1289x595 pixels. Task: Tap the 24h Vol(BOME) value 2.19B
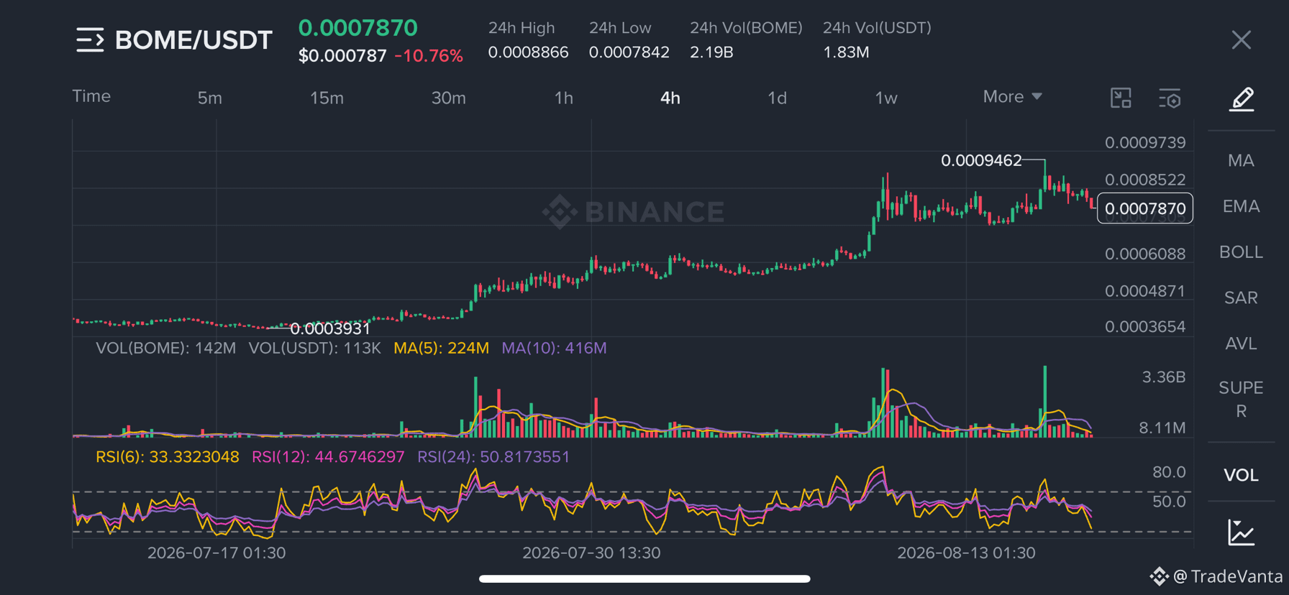[711, 52]
